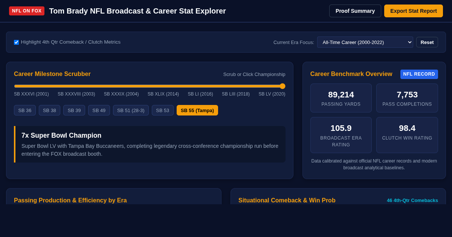Select SB LIII (2018) timeline label
Screen dimensions: 452x237
(236, 94)
